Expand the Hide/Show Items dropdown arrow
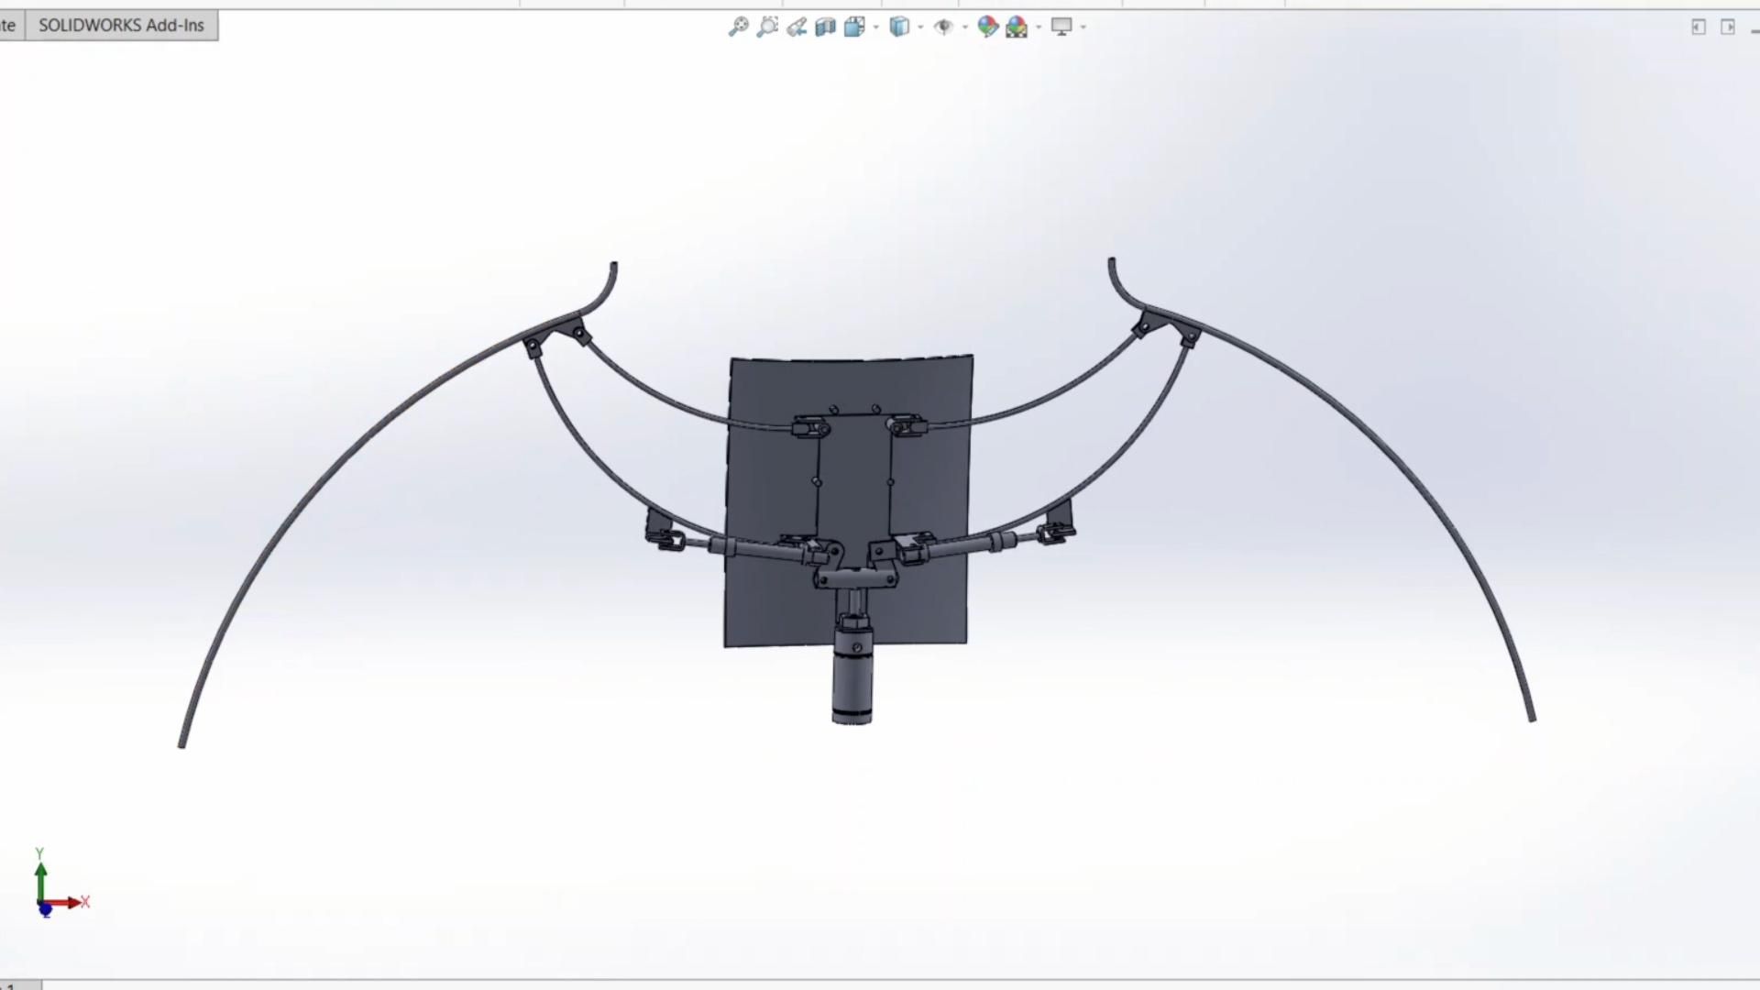 point(964,27)
